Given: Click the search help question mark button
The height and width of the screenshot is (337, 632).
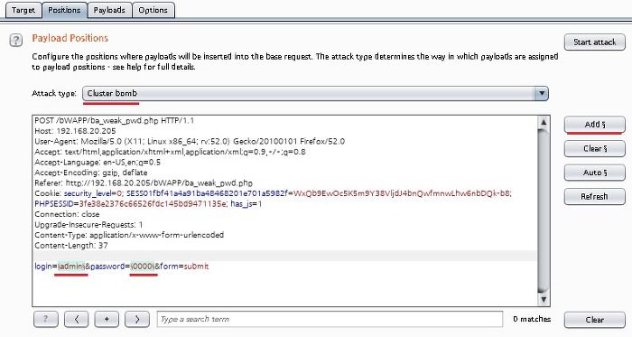Looking at the screenshot, I should point(45,319).
